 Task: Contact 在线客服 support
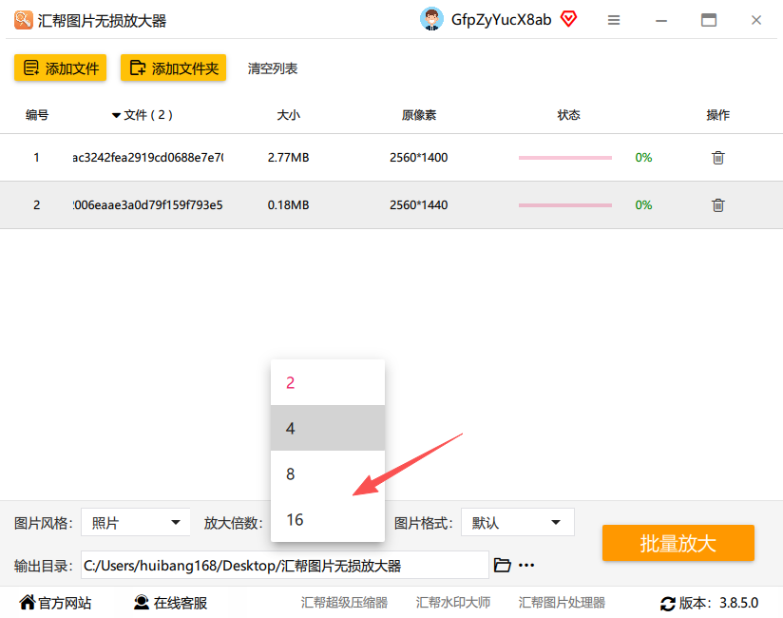pos(170,603)
